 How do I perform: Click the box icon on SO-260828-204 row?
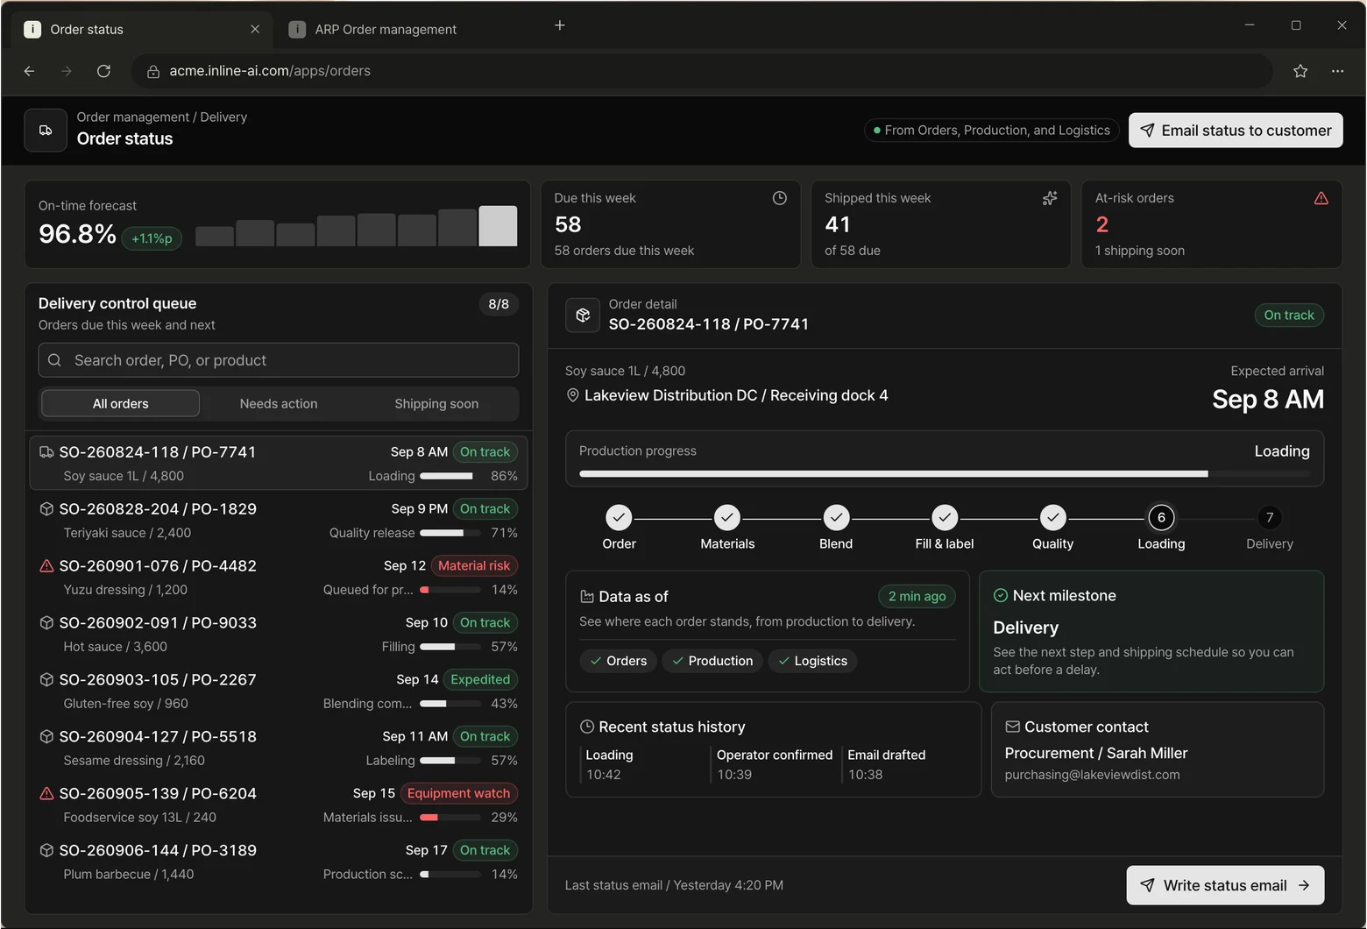click(x=47, y=509)
